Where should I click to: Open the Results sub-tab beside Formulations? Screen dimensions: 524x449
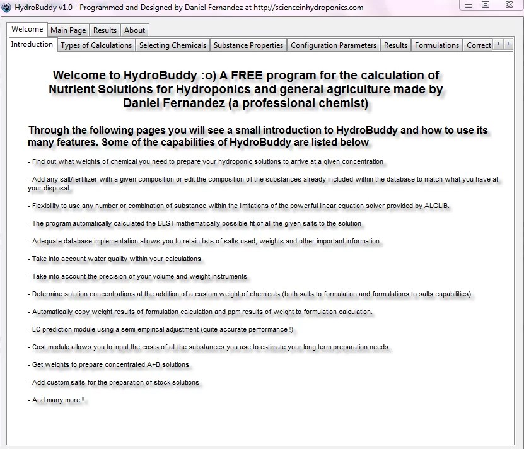395,45
